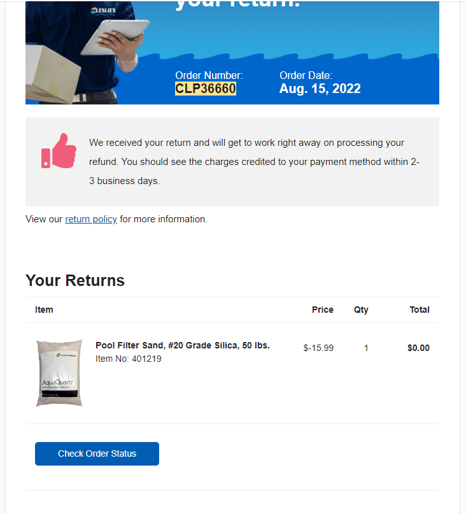The width and height of the screenshot is (466, 514).
Task: Click the Check Order Status button
Action: coord(97,453)
